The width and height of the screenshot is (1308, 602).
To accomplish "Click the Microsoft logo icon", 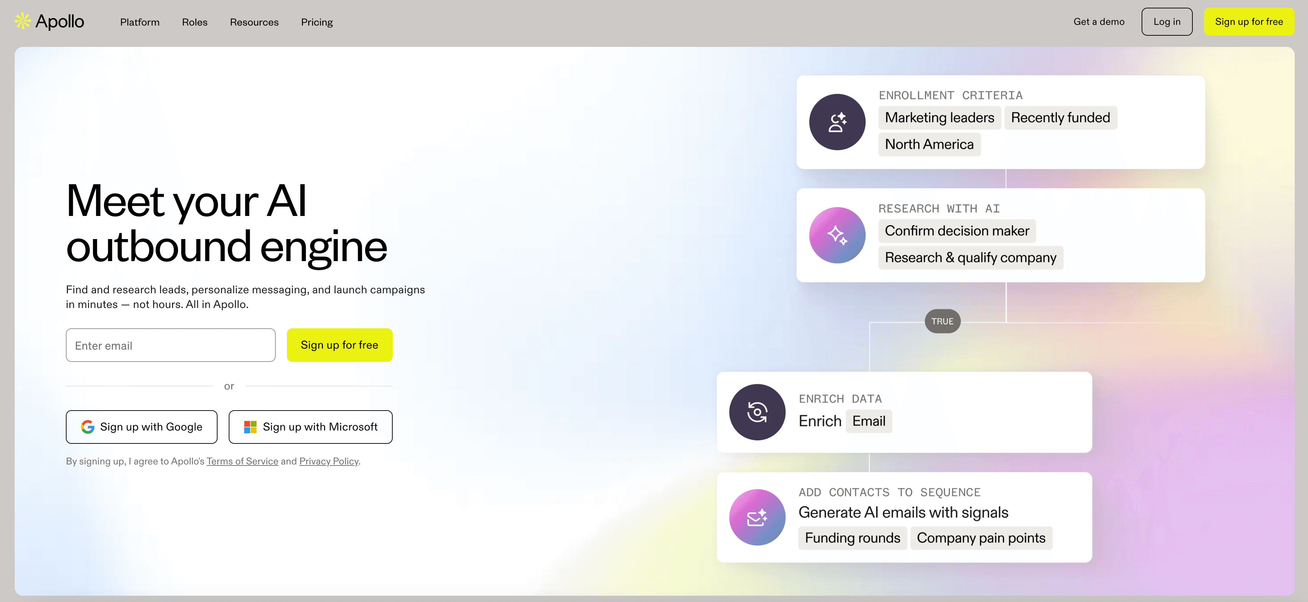I will (x=250, y=427).
